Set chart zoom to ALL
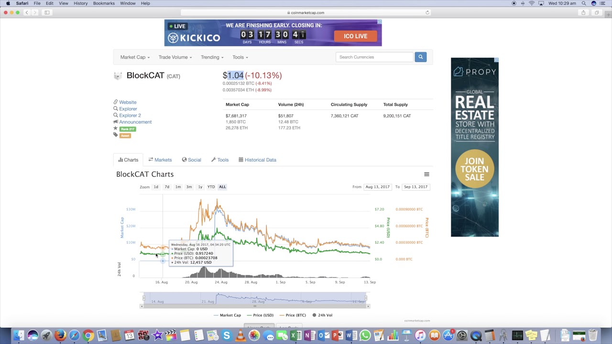The image size is (612, 344). point(222,187)
